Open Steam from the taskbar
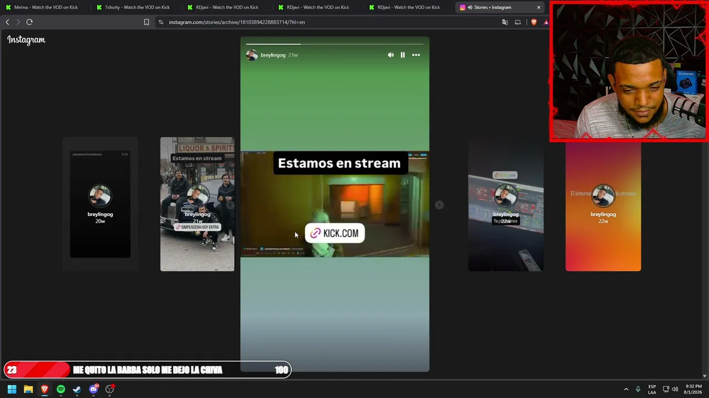This screenshot has height=398, width=709. (77, 389)
